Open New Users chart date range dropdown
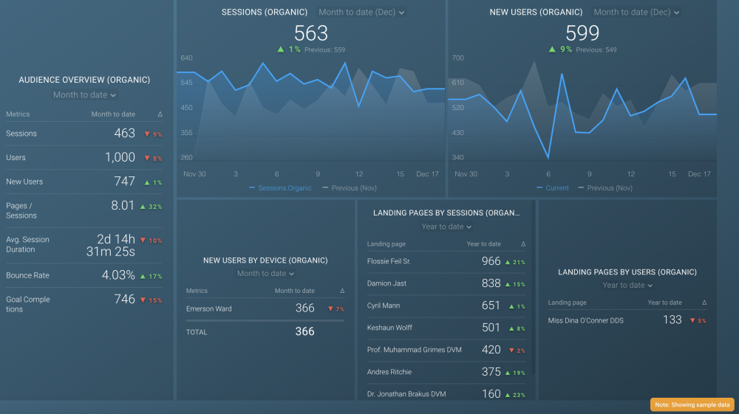Viewport: 739px width, 414px height. (x=636, y=13)
